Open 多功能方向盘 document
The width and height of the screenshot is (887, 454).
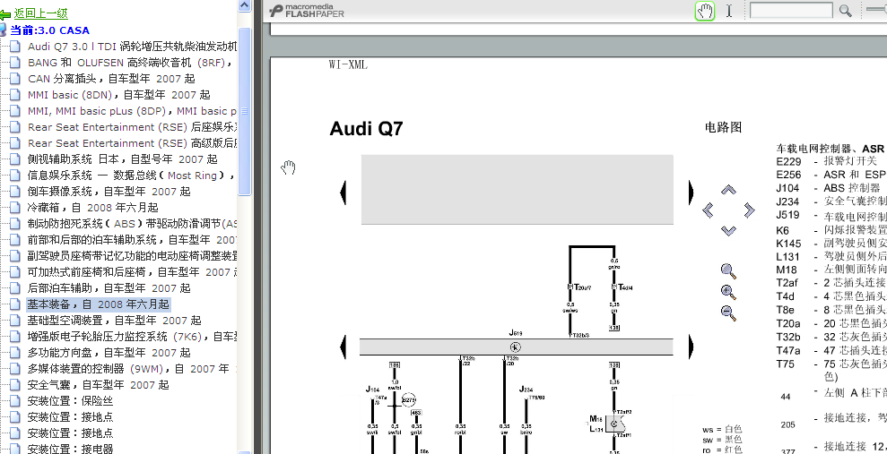pyautogui.click(x=109, y=352)
